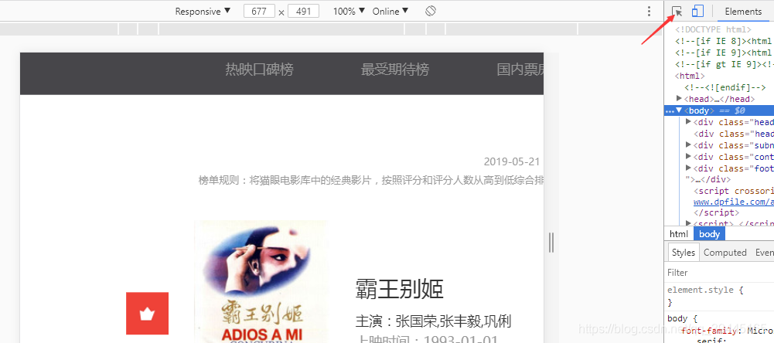Select the Styles pane tab
This screenshot has height=343, width=774.
[684, 252]
